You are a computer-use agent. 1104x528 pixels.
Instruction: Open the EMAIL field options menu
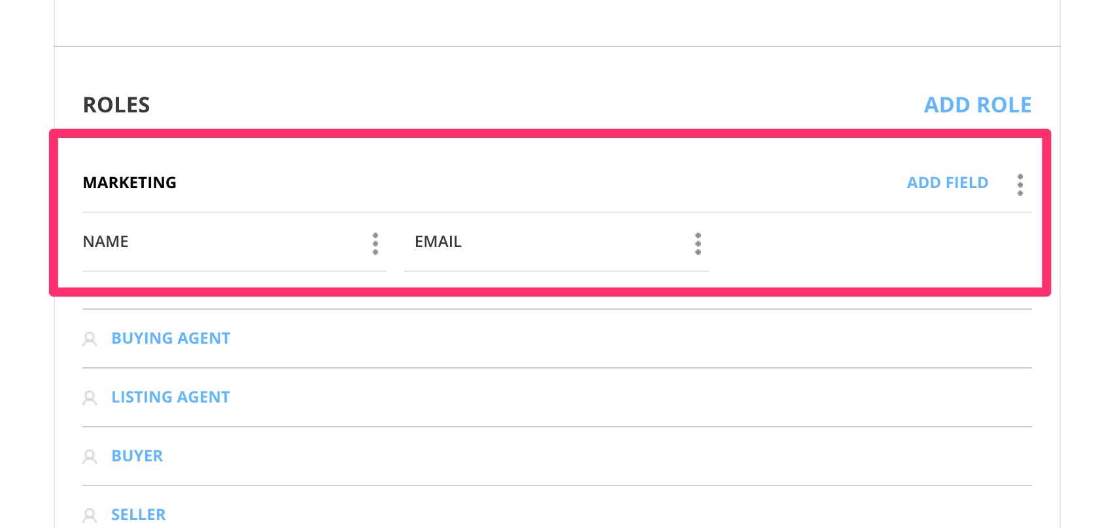pyautogui.click(x=698, y=243)
